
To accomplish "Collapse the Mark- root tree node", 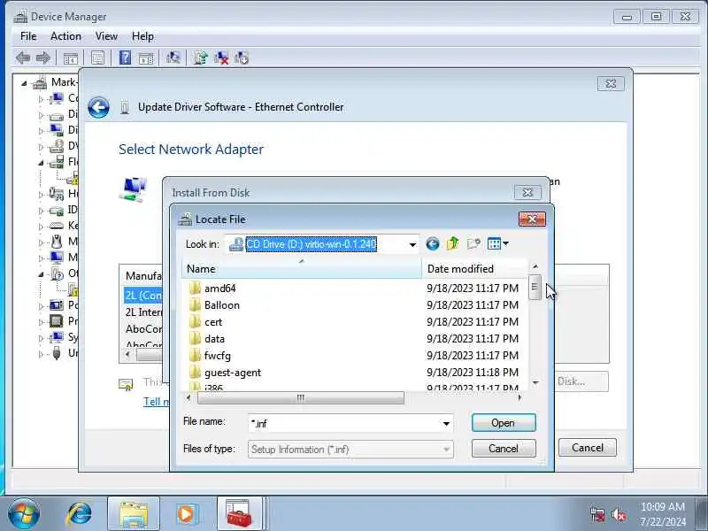I will [25, 83].
